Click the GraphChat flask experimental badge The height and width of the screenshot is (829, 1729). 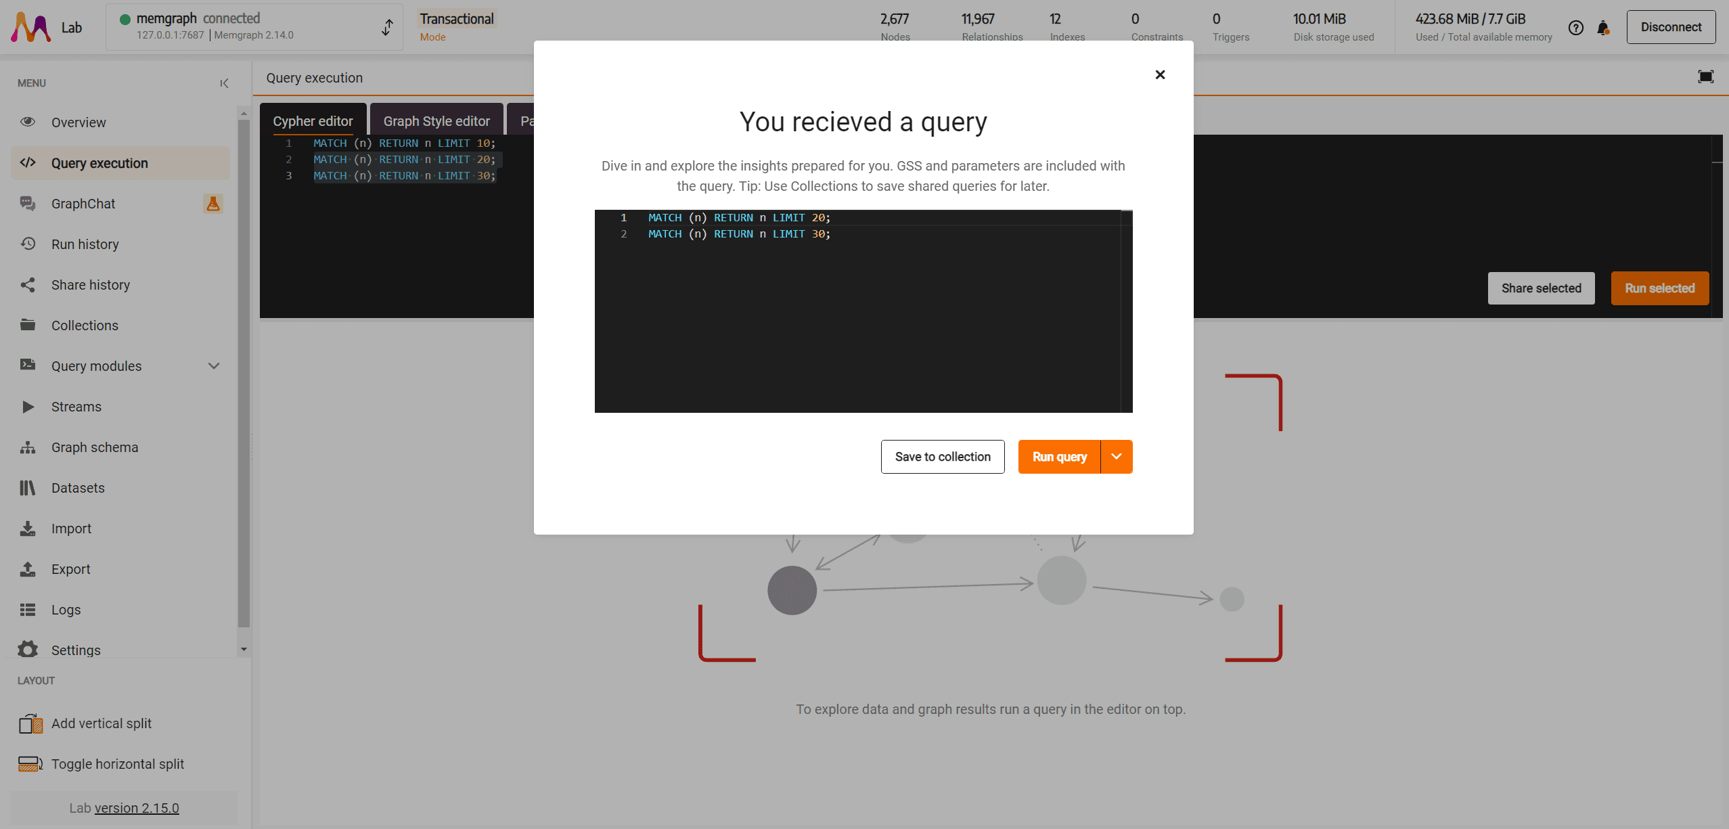212,204
